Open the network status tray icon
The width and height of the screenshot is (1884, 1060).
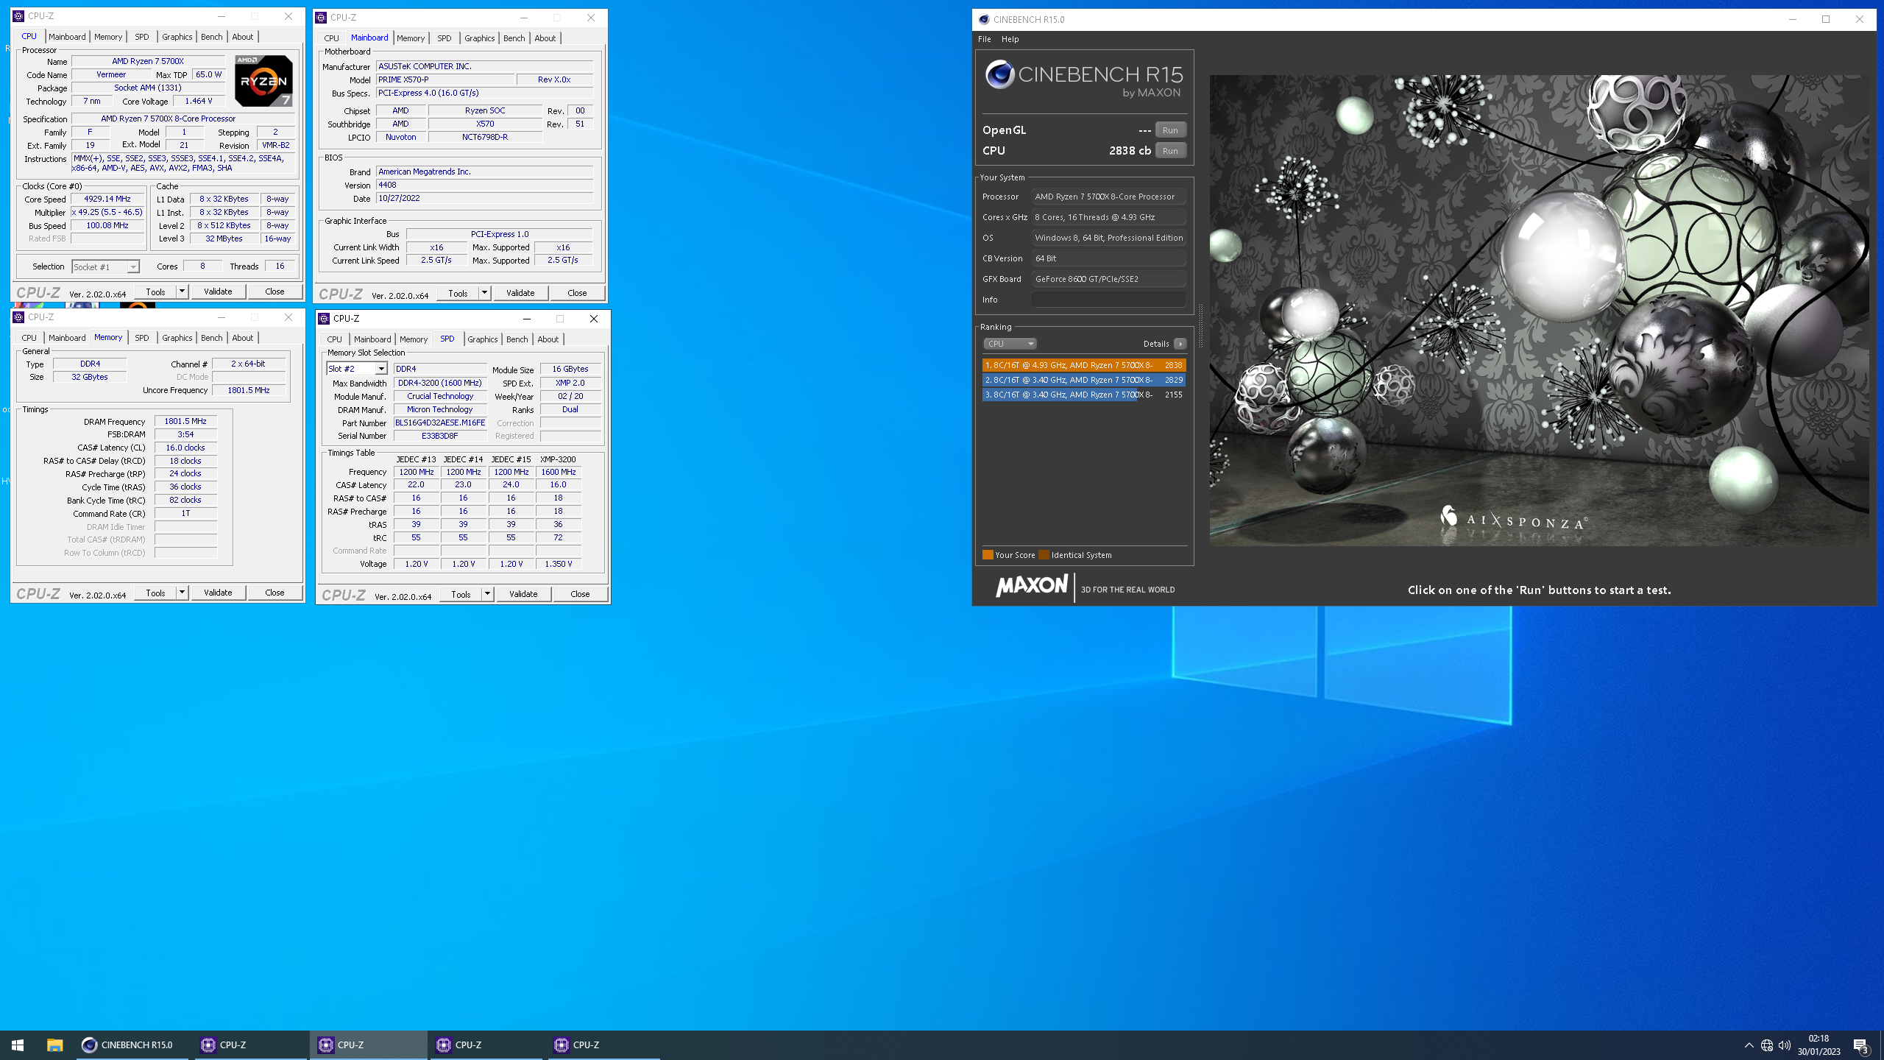1767,1045
